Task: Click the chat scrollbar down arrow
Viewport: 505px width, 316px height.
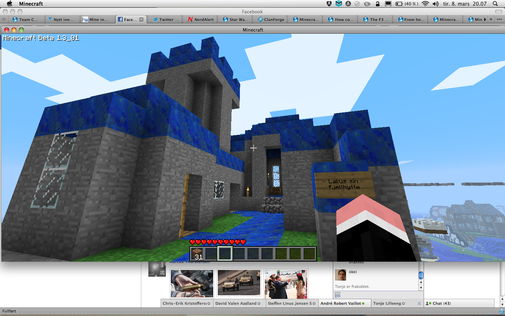Action: [421, 288]
